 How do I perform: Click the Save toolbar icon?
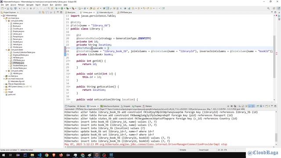click(x=8, y=8)
